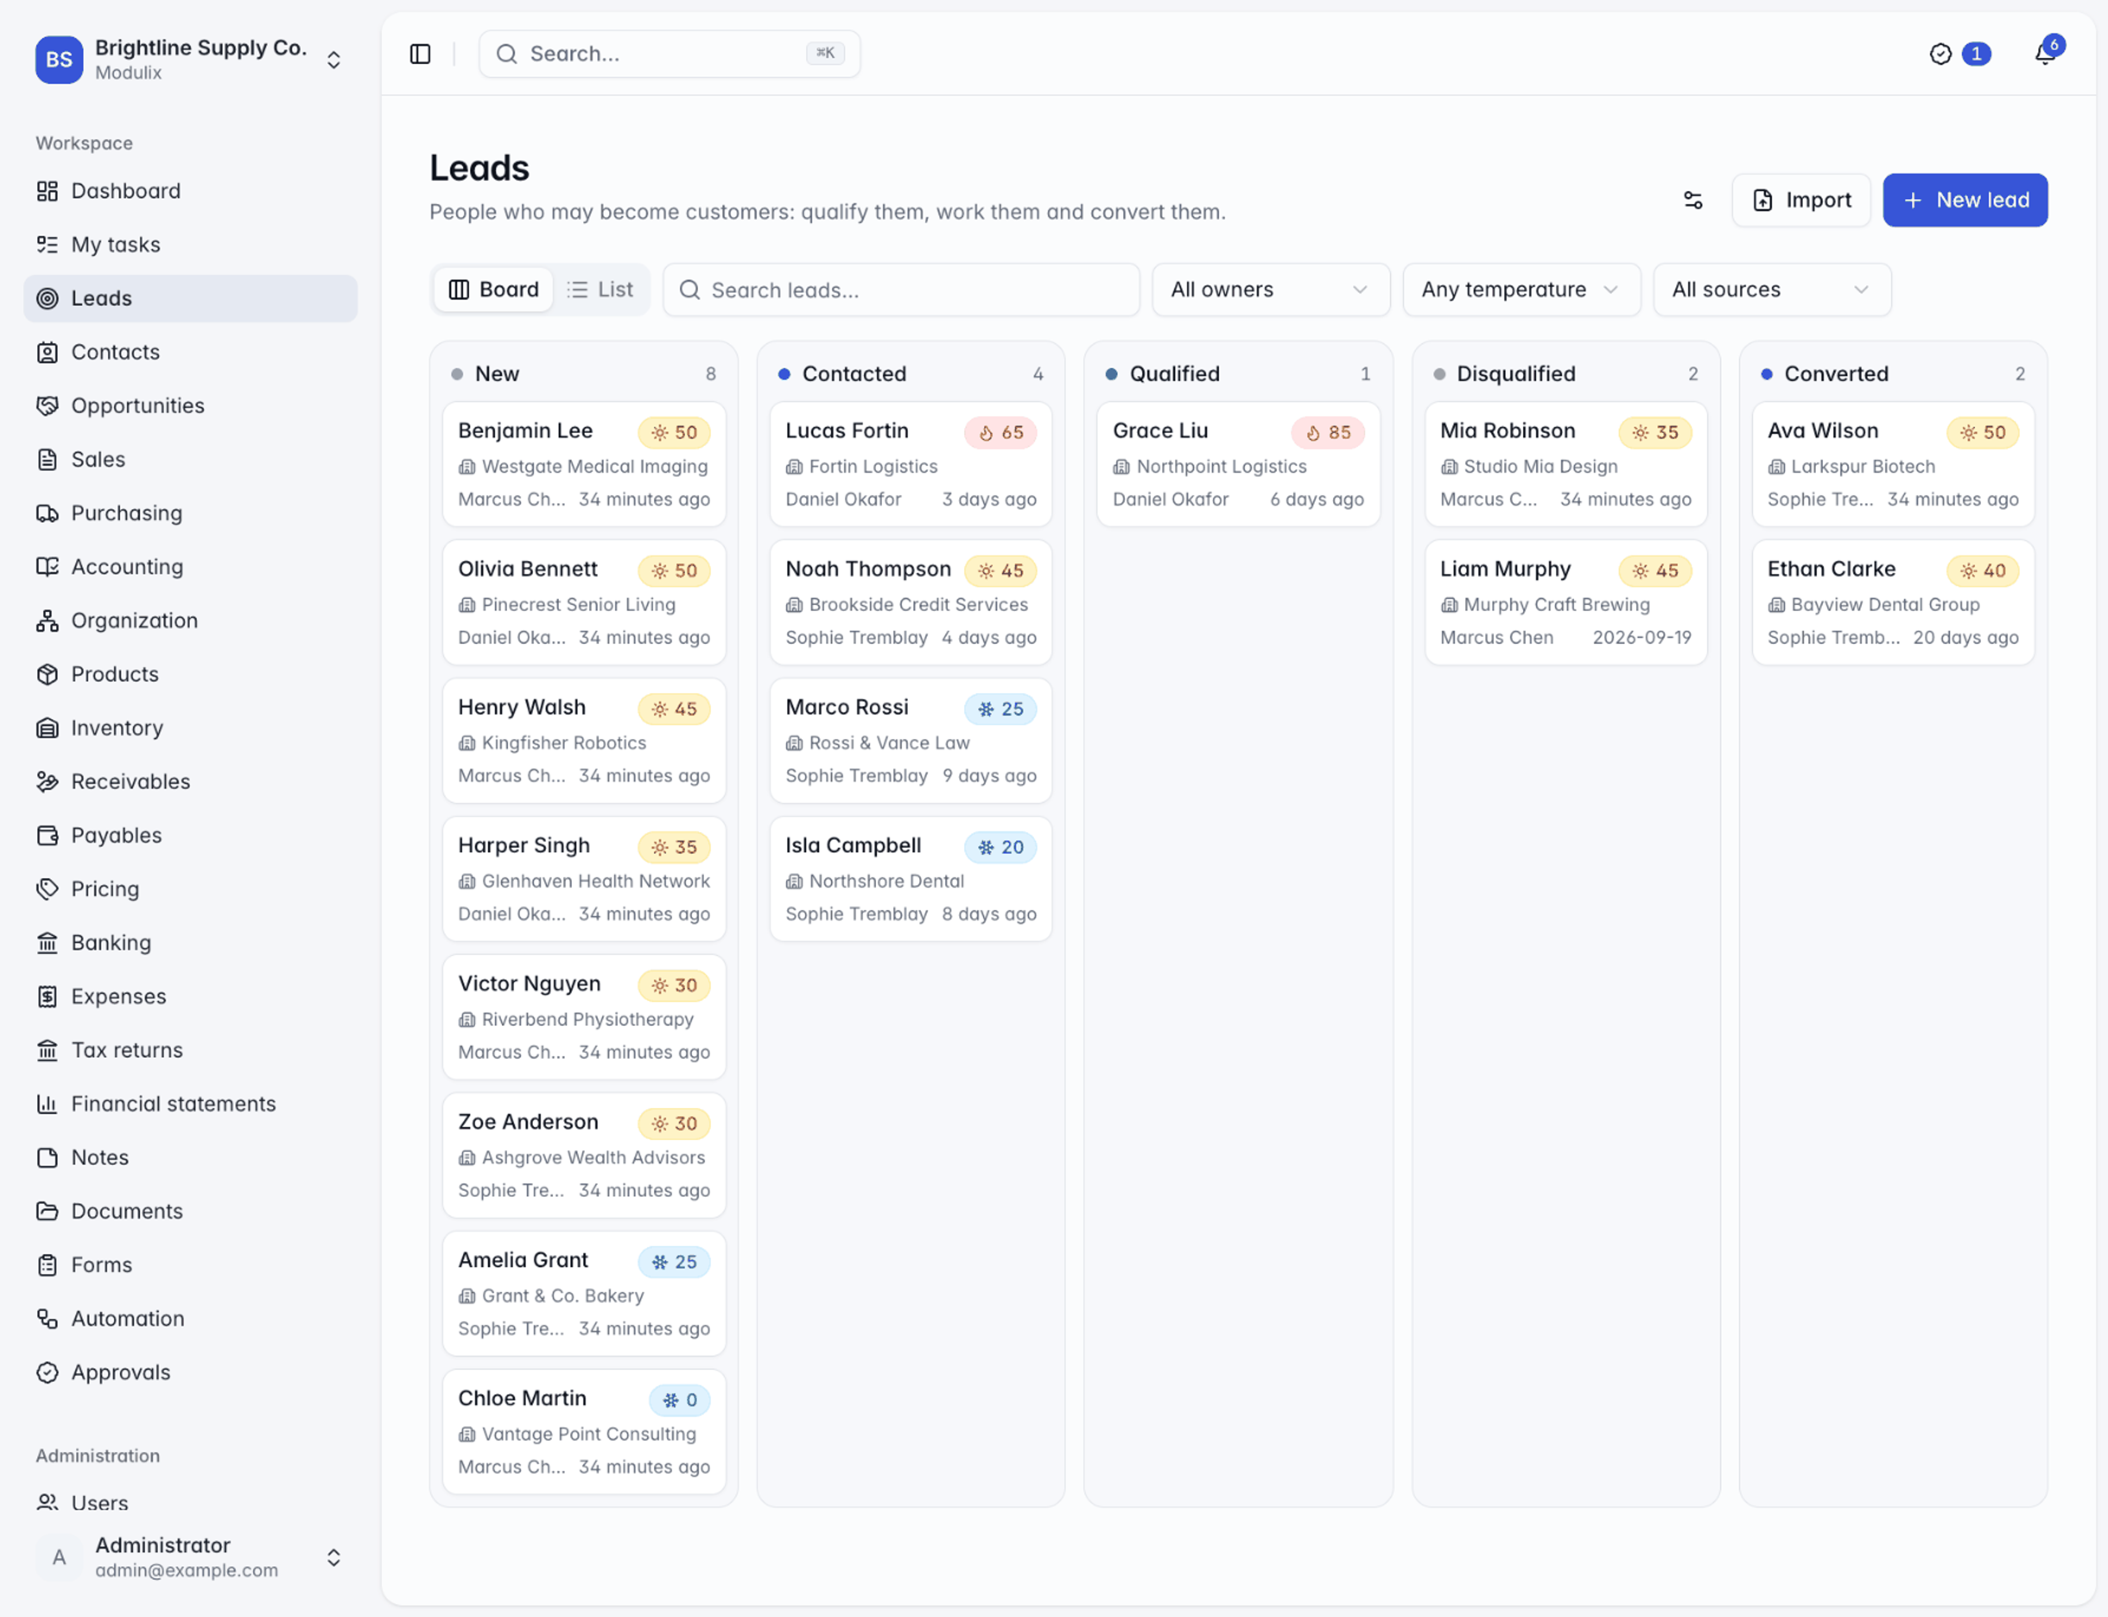
Task: Open Financial statements
Action: coord(190,1104)
